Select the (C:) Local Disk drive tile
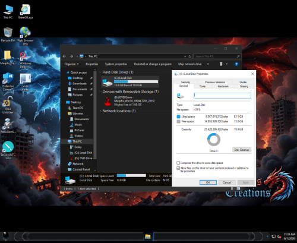 pyautogui.click(x=130, y=81)
